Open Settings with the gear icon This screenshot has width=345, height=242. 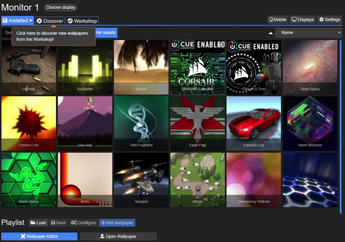[330, 20]
